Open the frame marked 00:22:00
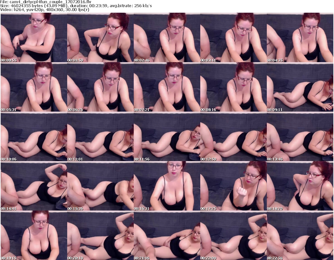 point(234,235)
